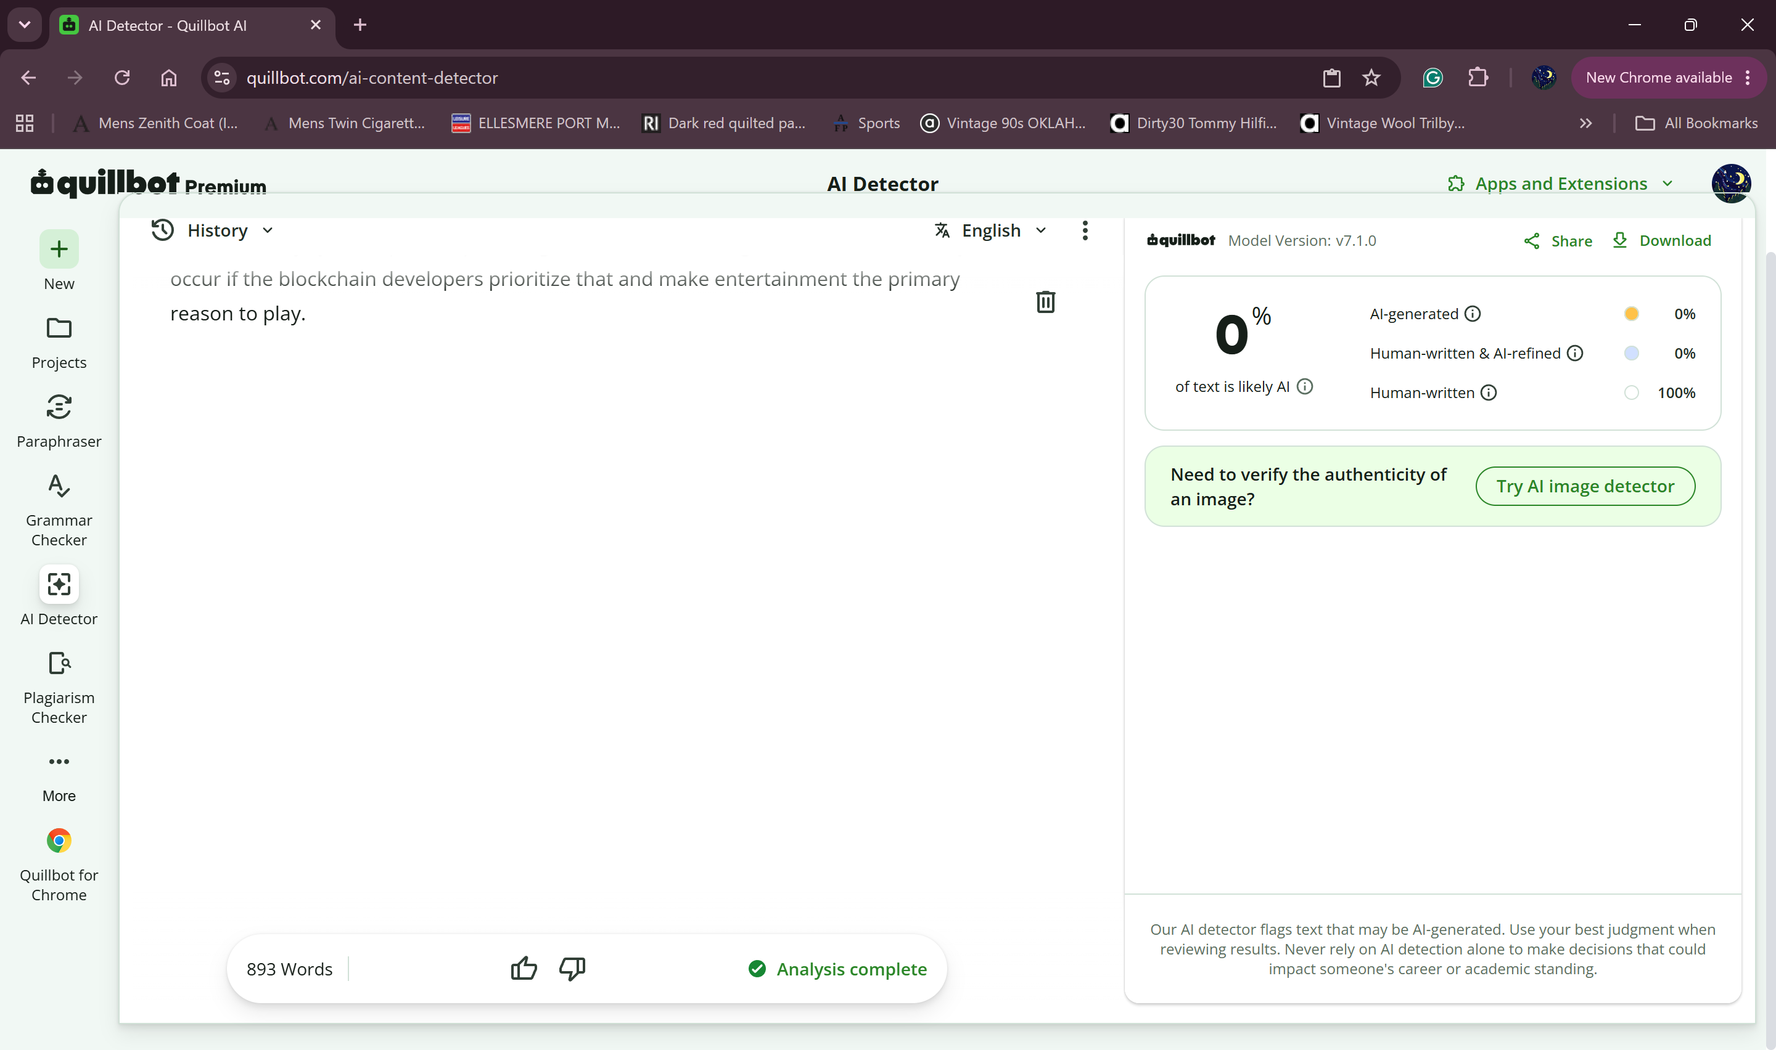Open Chrome profile icon in toolbar
Image resolution: width=1776 pixels, height=1050 pixels.
pos(1543,78)
